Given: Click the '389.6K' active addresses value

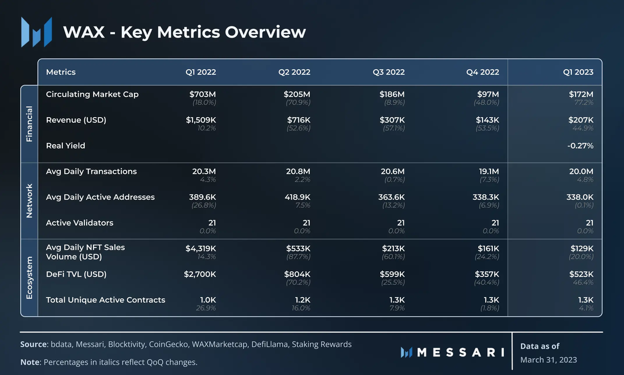Looking at the screenshot, I should (203, 197).
